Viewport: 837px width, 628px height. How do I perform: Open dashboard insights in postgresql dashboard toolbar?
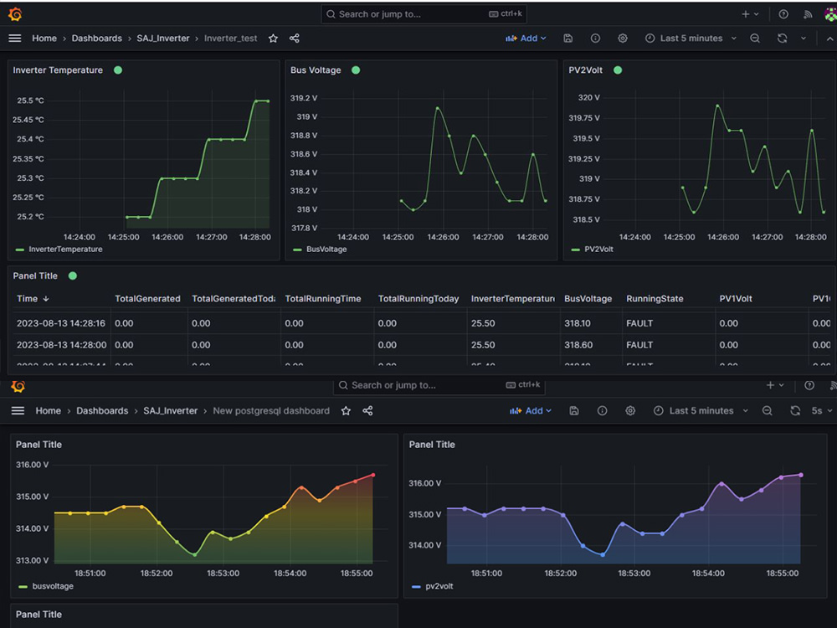pyautogui.click(x=602, y=410)
